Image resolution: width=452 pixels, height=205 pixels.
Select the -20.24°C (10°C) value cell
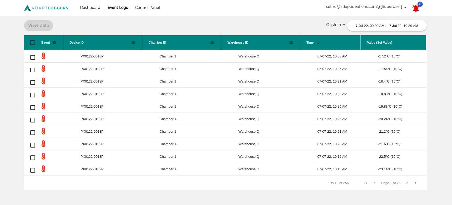390,119
